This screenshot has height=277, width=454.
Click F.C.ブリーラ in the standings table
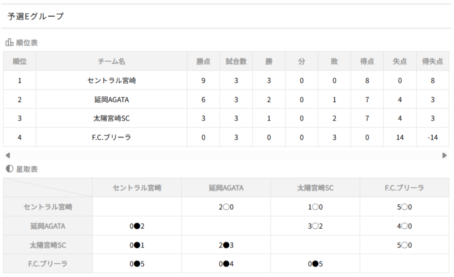pyautogui.click(x=111, y=137)
